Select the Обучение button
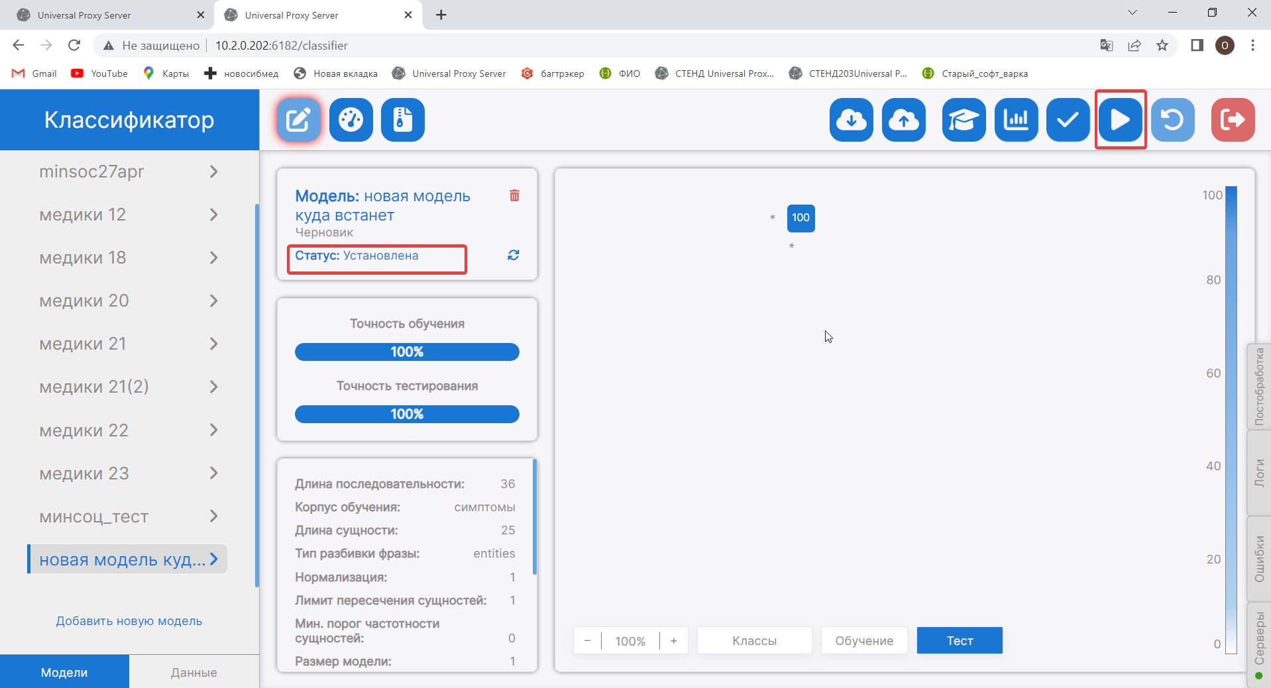 pyautogui.click(x=863, y=640)
